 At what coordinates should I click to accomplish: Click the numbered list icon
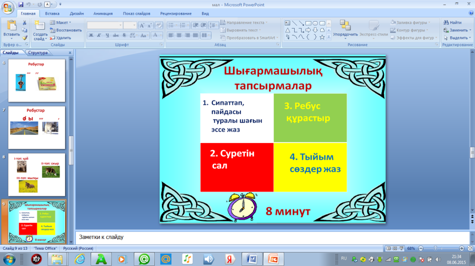coord(184,26)
